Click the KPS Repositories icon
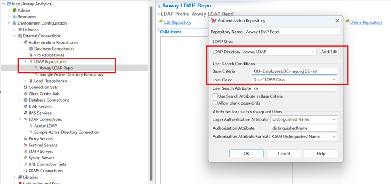391x184 pixels. pos(31,55)
